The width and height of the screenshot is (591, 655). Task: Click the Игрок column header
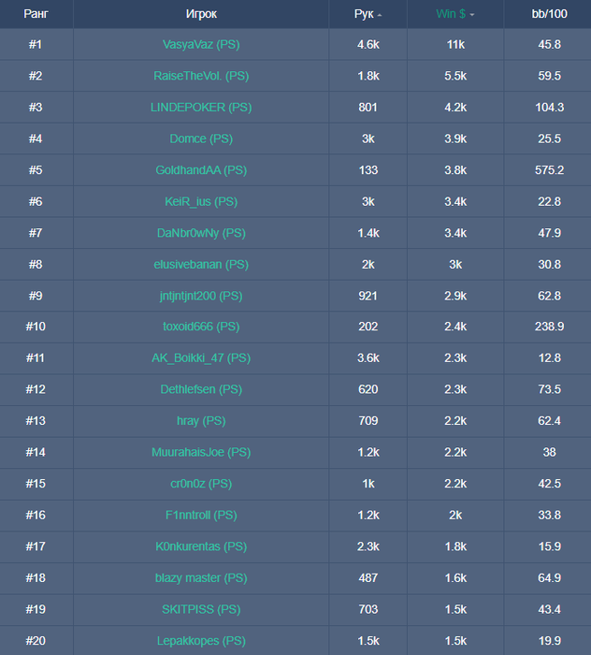click(x=201, y=14)
